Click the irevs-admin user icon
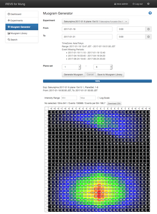The height and width of the screenshot is (214, 157). pos(115,4)
